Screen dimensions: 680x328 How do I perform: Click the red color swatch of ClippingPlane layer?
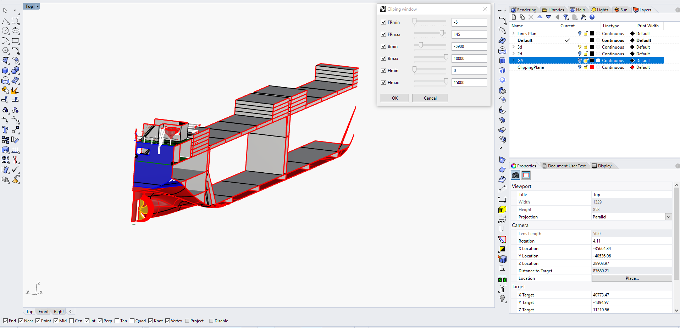[592, 67]
